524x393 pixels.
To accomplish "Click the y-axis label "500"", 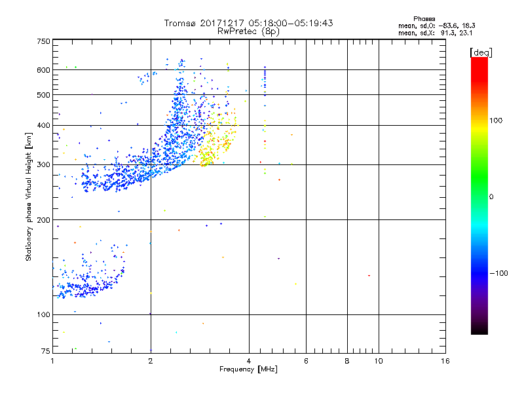I will pos(43,95).
